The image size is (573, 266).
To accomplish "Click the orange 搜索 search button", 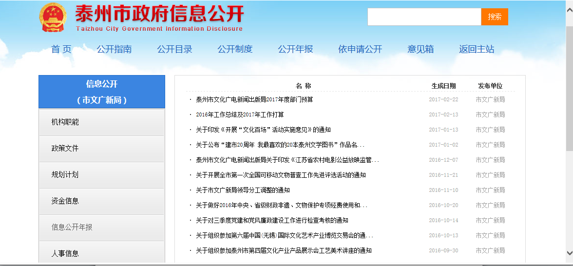I will click(x=494, y=17).
